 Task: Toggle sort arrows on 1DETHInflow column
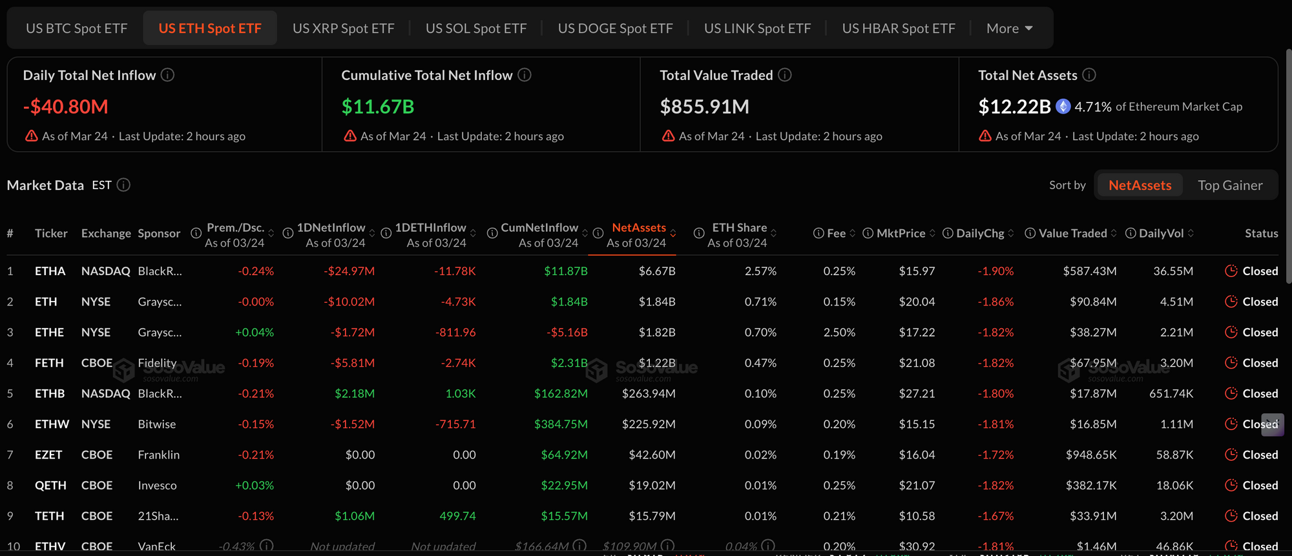(473, 233)
